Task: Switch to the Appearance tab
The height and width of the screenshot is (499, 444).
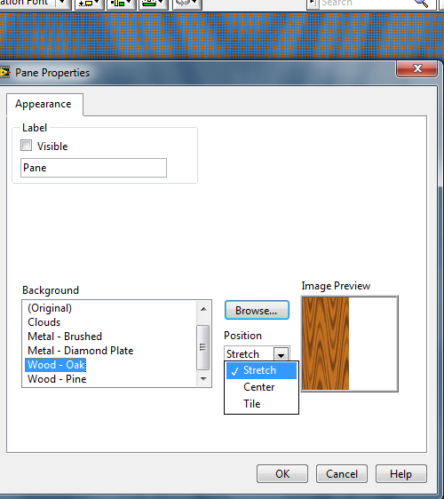Action: click(44, 104)
